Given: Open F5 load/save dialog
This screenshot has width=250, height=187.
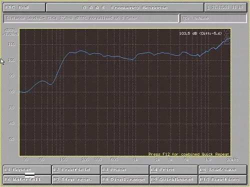Looking at the screenshot, I should click(x=222, y=170).
